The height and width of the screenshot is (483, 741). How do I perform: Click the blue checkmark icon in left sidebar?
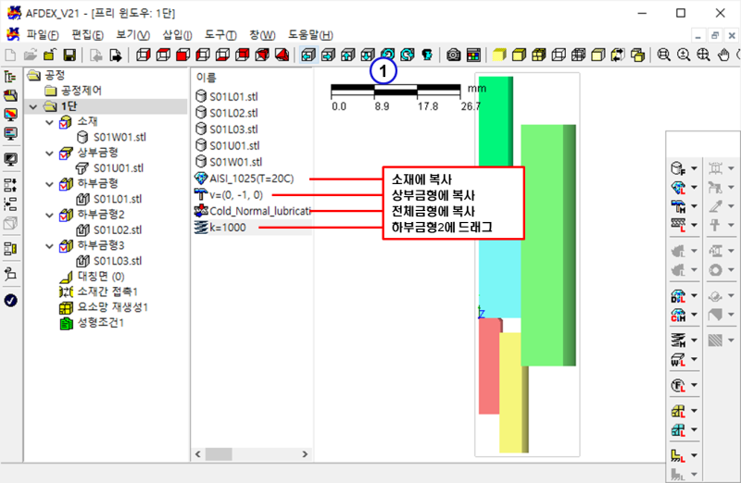tap(11, 300)
